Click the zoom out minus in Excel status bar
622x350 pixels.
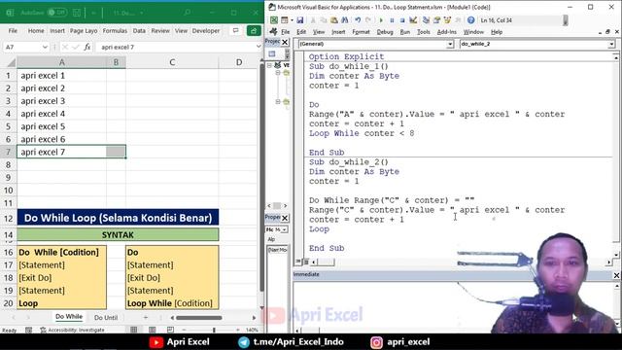pyautogui.click(x=184, y=330)
